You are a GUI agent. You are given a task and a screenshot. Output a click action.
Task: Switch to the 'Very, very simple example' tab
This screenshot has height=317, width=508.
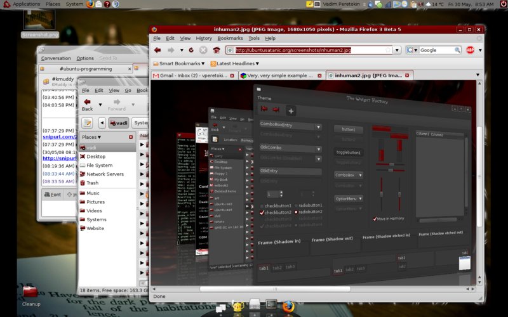tap(280, 75)
